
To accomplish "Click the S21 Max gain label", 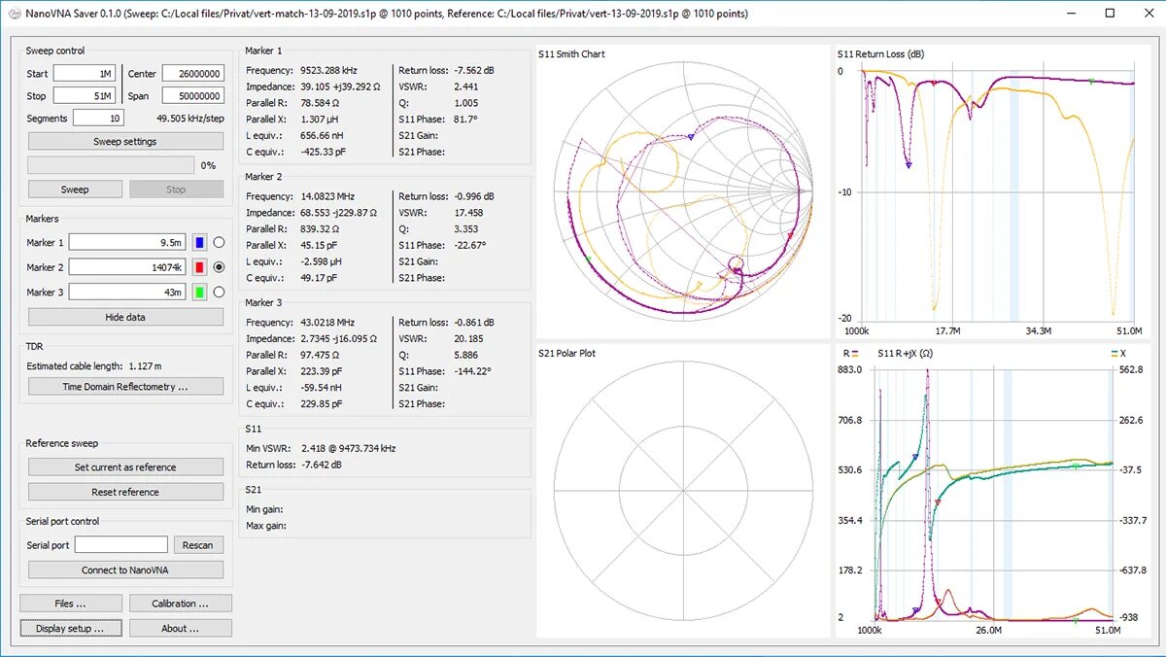I will tap(266, 526).
